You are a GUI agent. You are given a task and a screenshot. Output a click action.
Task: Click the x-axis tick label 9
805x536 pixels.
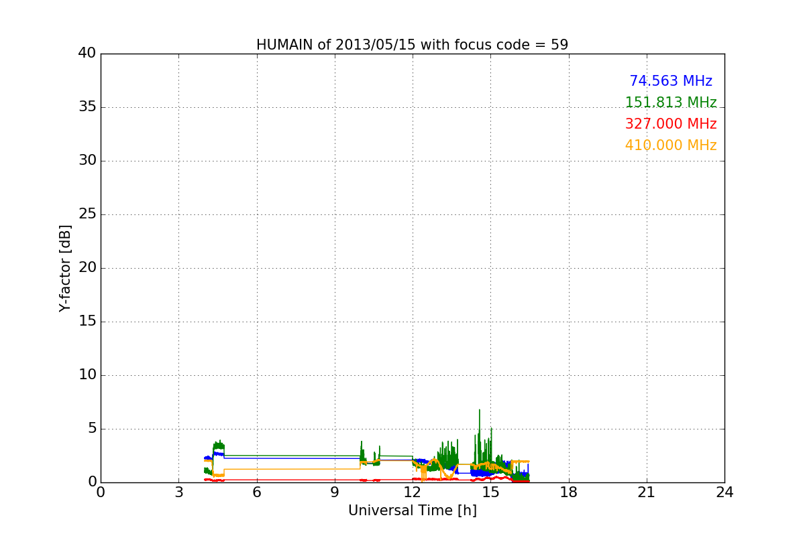click(335, 492)
